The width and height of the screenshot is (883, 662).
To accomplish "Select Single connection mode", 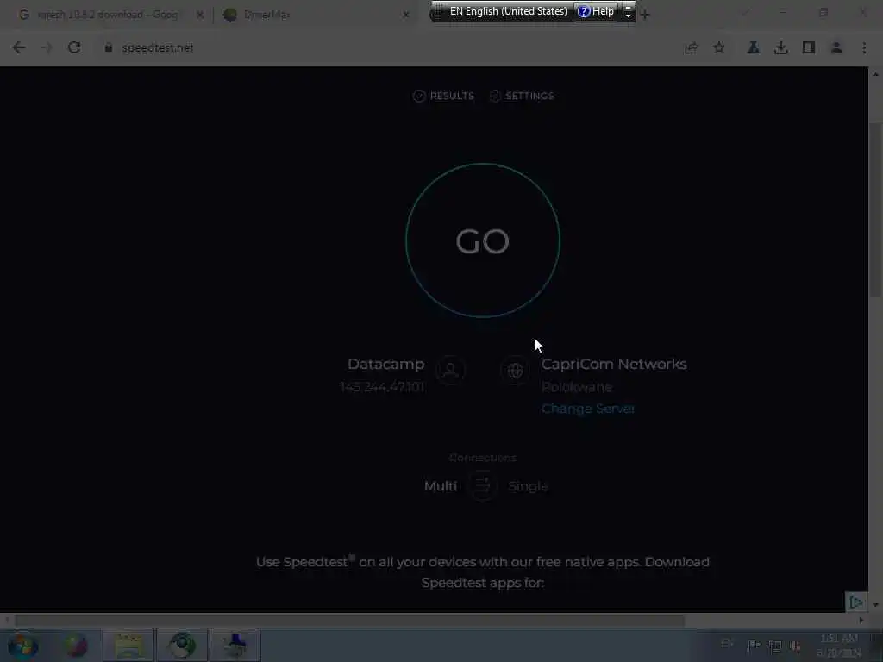I will click(x=528, y=486).
